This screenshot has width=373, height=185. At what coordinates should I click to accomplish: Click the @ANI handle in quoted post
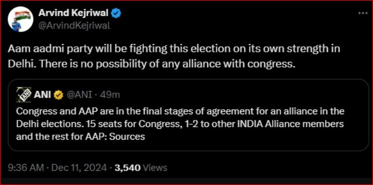(79, 95)
